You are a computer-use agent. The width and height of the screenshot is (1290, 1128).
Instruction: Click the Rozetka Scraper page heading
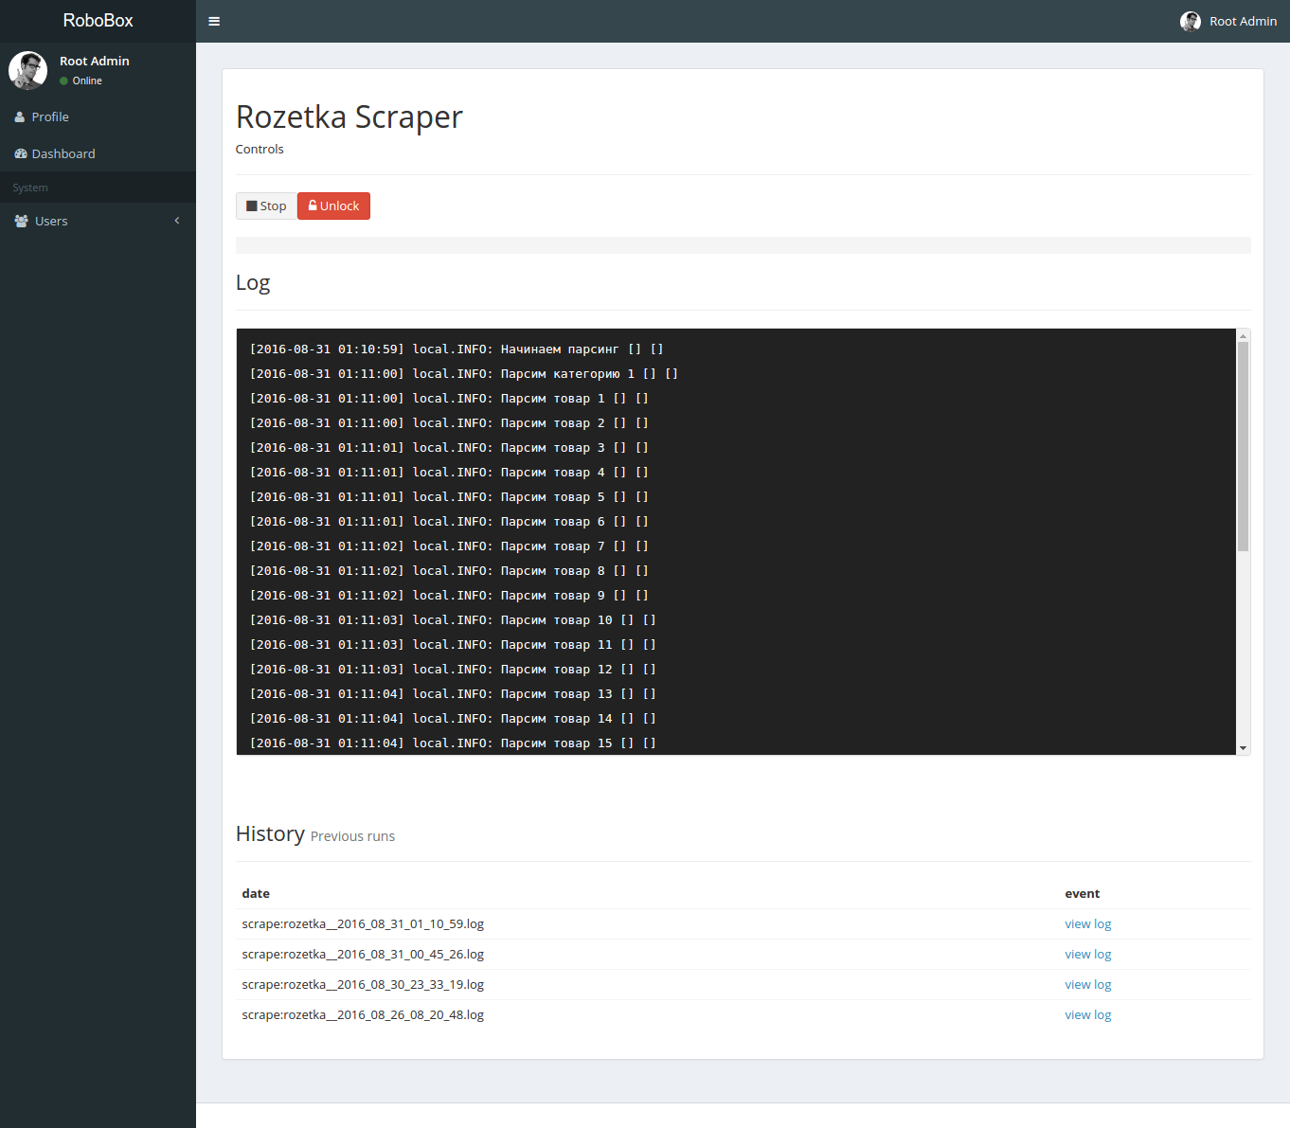tap(349, 117)
